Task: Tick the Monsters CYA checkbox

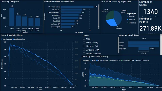Action: pyautogui.click(x=84, y=46)
